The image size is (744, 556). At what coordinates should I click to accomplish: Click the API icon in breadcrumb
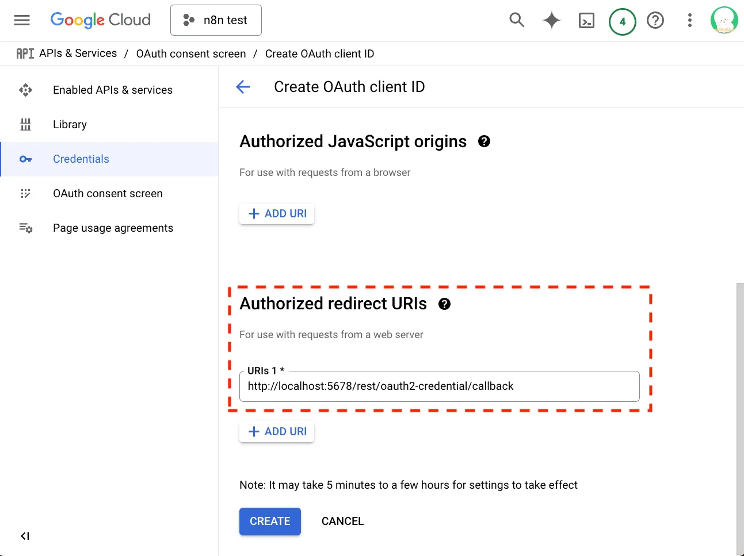coord(25,53)
